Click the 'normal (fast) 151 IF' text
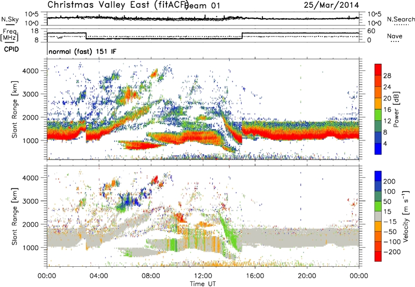415x287 pixels. tap(82, 51)
